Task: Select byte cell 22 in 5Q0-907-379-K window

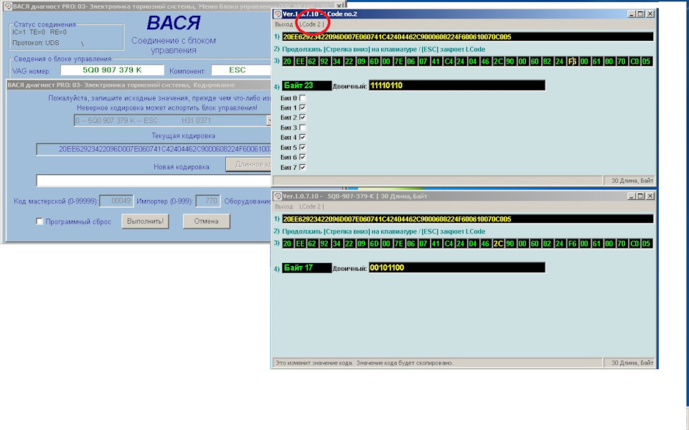Action: tap(350, 244)
